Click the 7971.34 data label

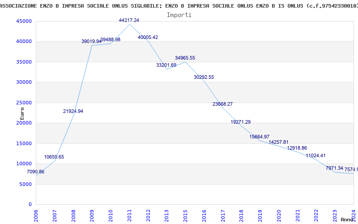click(334, 168)
